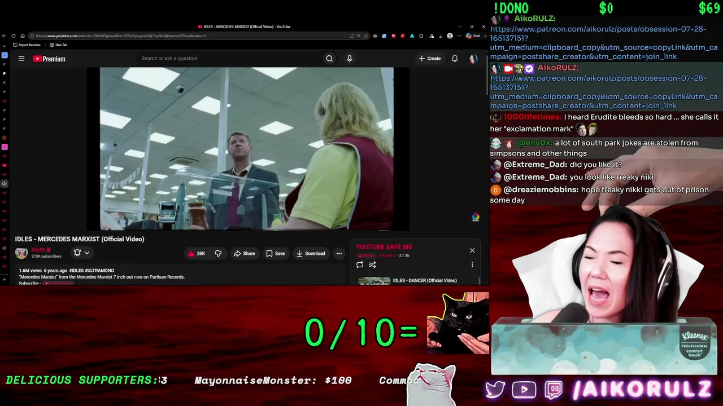Reload the browser page
Viewport: 723px width, 406px height.
pos(14,36)
